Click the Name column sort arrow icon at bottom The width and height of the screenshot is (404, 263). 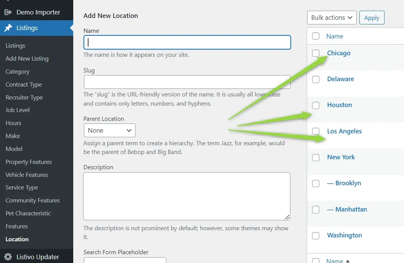pyautogui.click(x=348, y=261)
